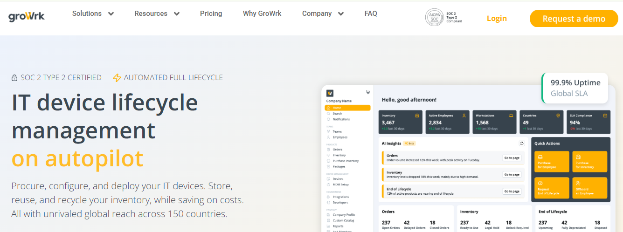
Task: Click the Home item in dashboard sidebar
Action: tap(347, 108)
